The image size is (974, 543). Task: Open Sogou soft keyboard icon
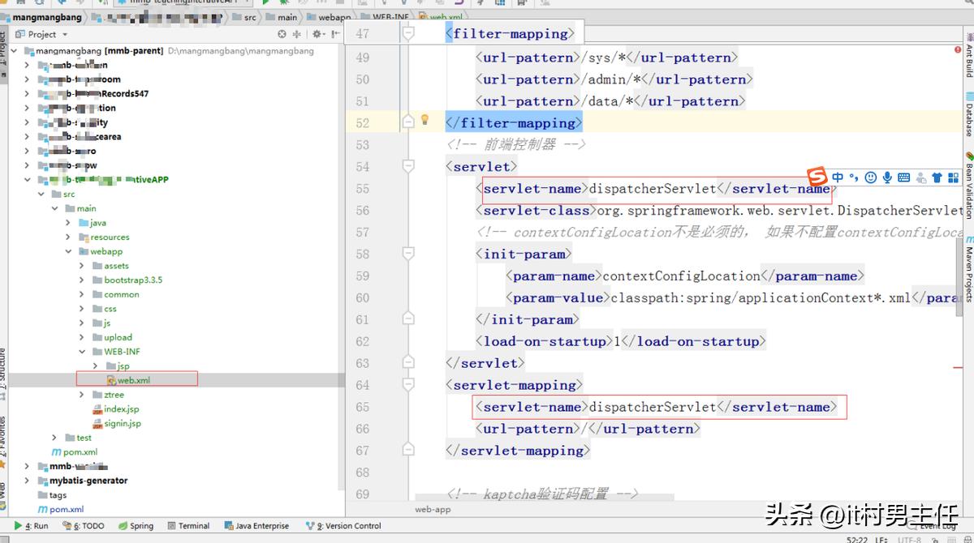[904, 177]
